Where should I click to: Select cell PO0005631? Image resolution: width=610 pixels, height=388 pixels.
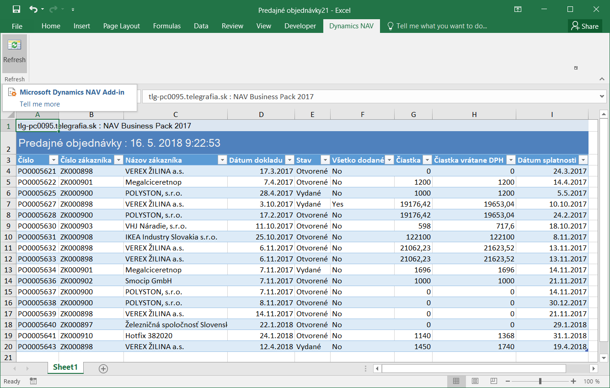point(37,237)
